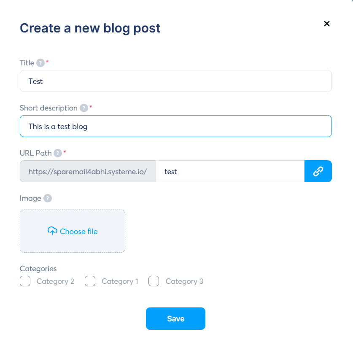Viewport: 353px width, 342px height.
Task: Click the greyed-out base URL prefix
Action: [88, 172]
